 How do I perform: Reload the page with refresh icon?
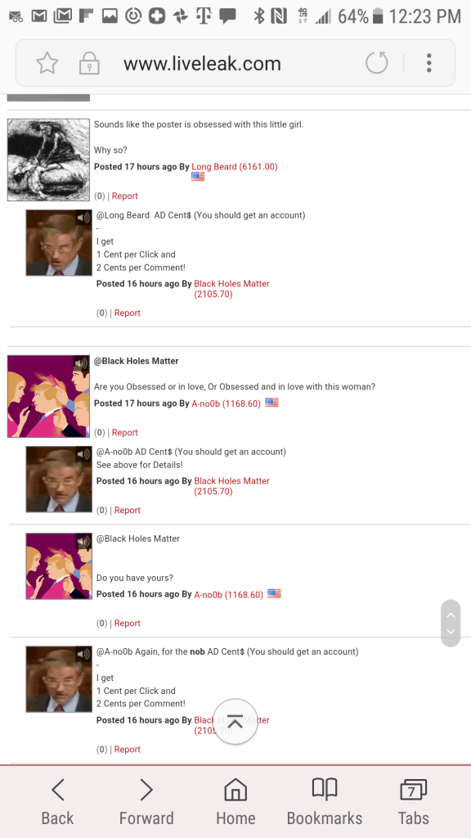click(376, 63)
